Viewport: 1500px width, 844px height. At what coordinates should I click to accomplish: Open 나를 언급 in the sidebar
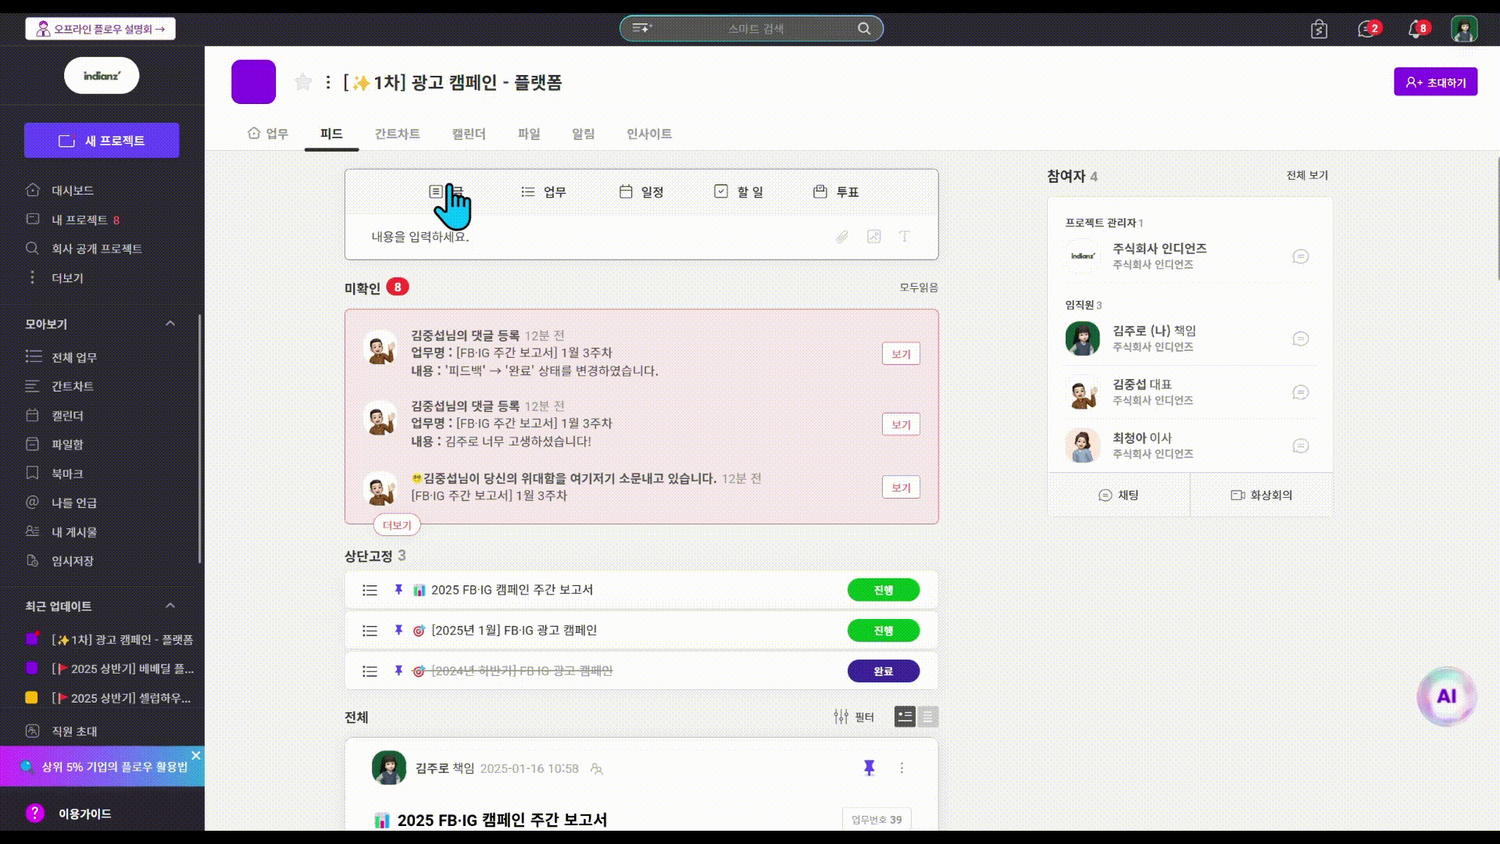pos(74,502)
